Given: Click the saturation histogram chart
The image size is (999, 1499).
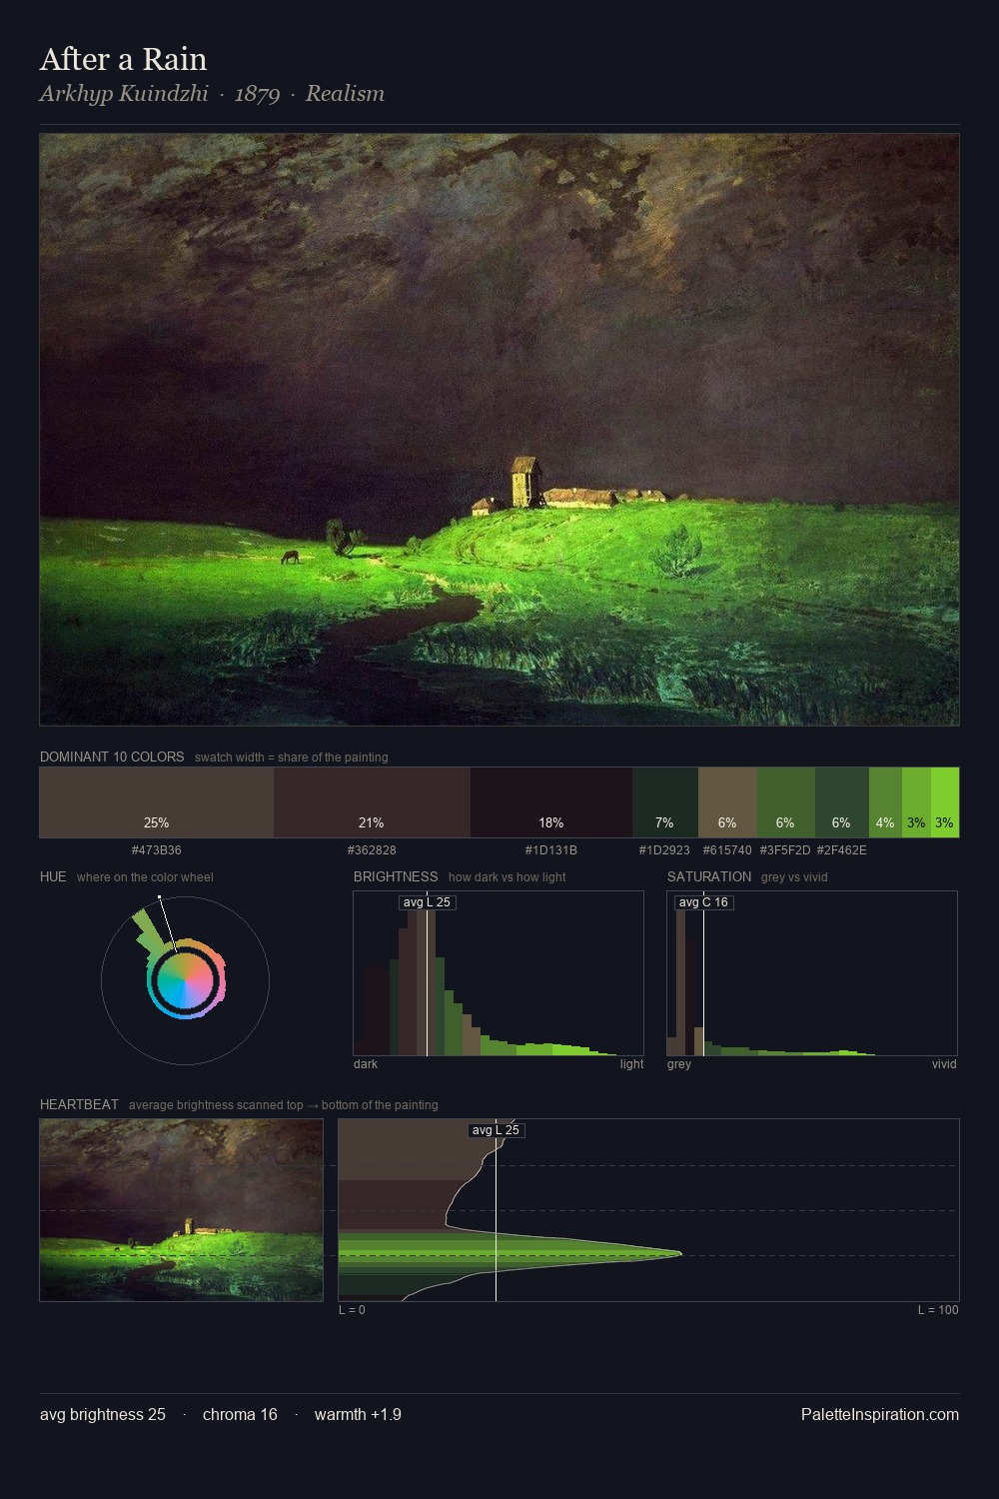Looking at the screenshot, I should (x=812, y=973).
